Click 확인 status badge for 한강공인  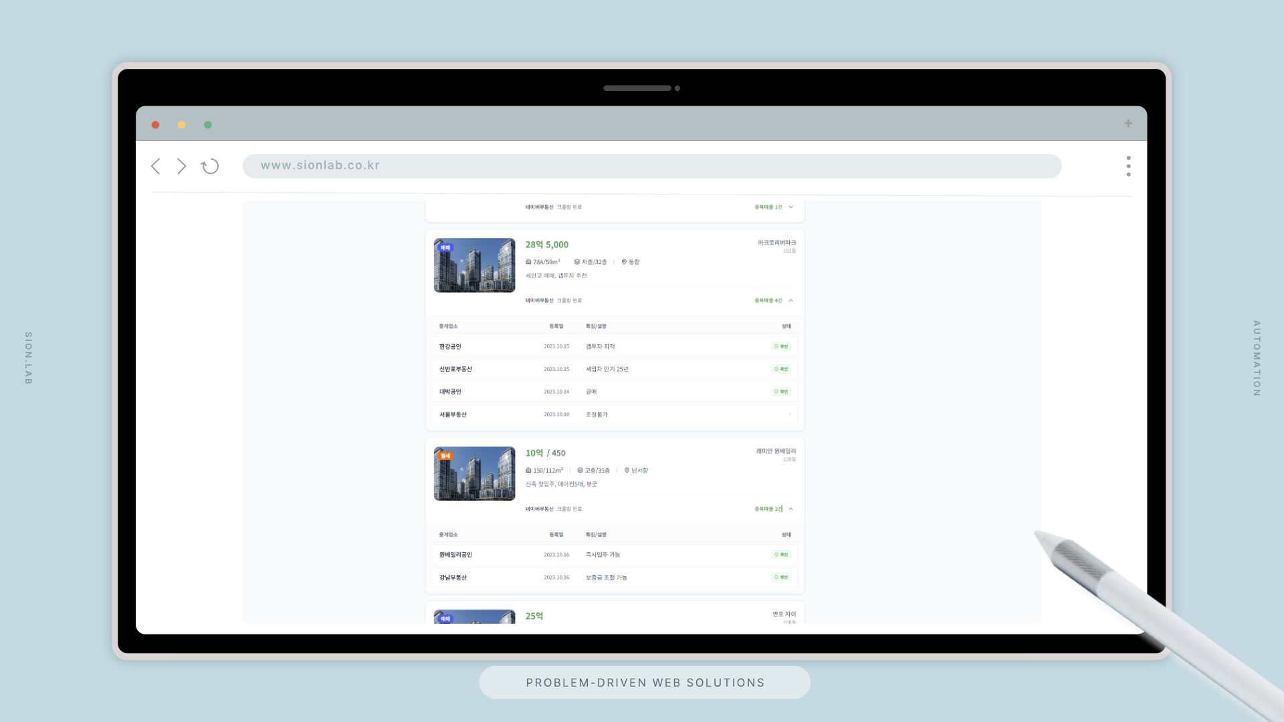[x=780, y=346]
